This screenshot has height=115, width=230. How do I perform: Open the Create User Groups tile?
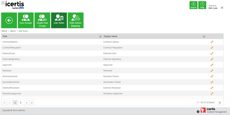click(42, 20)
